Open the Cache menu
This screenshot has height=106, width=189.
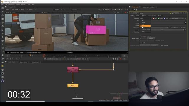(28, 5)
